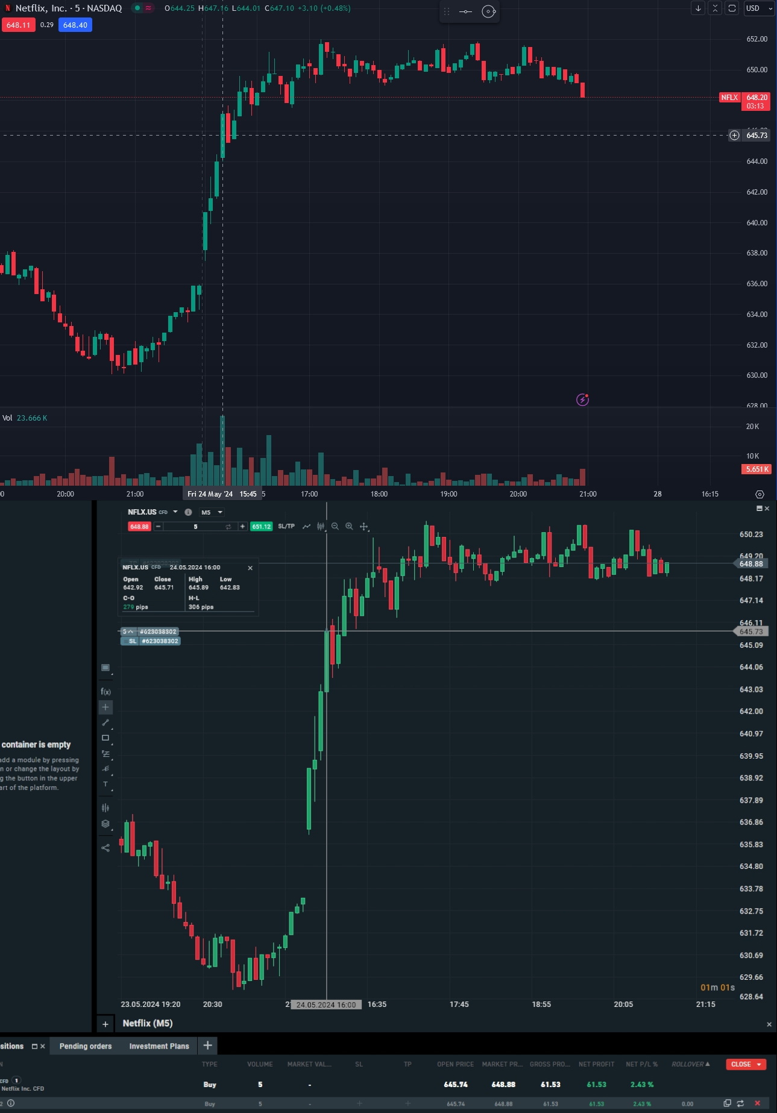Select the rectangle shape drawing tool
Image resolution: width=777 pixels, height=1113 pixels.
[105, 738]
